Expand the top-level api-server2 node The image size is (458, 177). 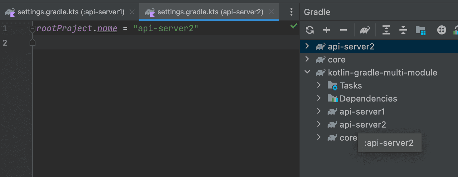point(307,46)
